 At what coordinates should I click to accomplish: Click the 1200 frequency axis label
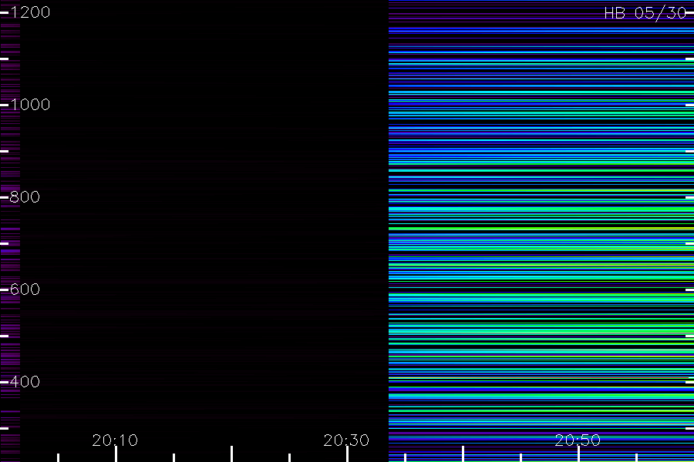(x=30, y=12)
